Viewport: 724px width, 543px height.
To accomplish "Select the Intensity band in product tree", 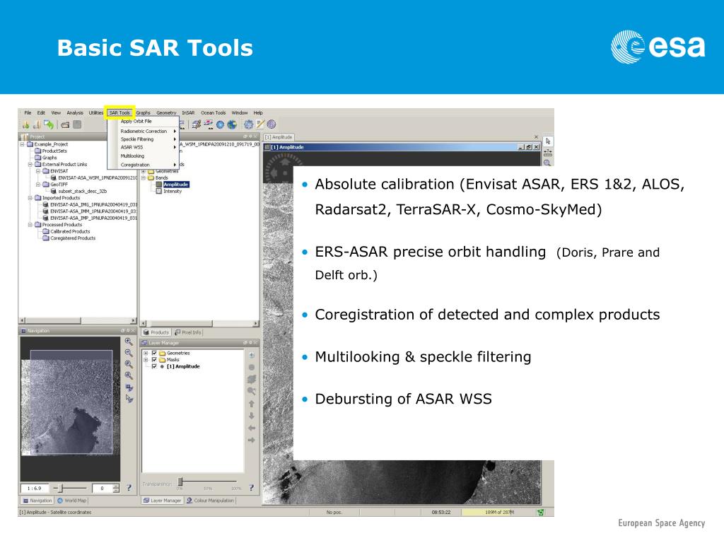I will tap(173, 191).
